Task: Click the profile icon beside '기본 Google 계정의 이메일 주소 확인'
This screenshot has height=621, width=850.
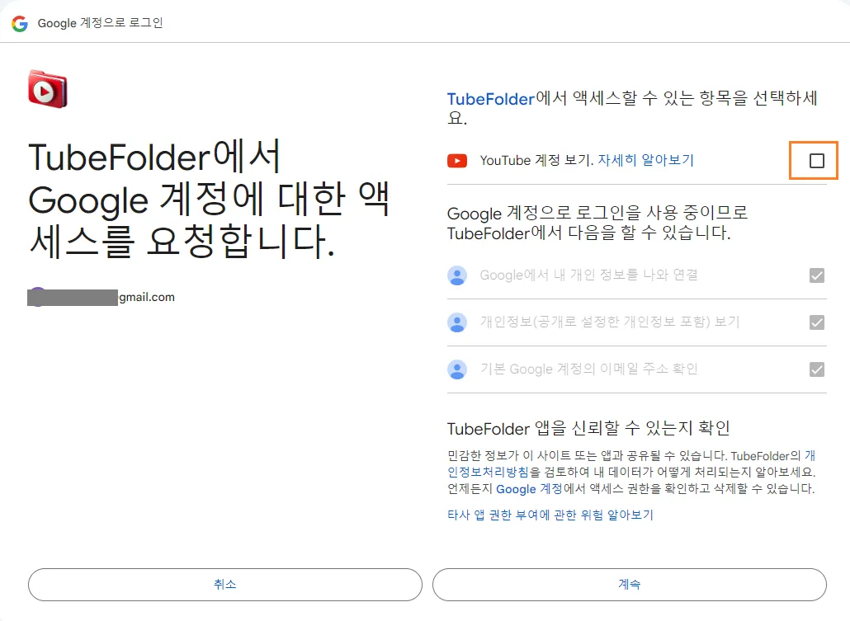Action: point(457,369)
